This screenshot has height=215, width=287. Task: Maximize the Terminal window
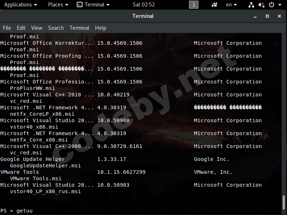coord(267,16)
